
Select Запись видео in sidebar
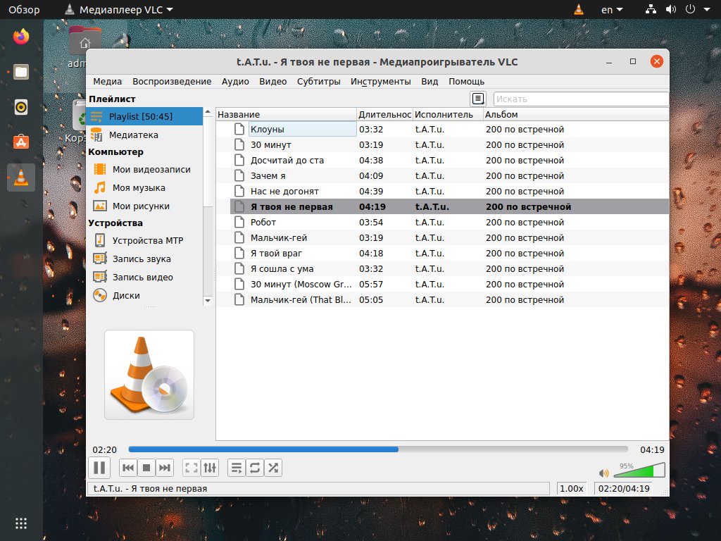click(x=144, y=278)
